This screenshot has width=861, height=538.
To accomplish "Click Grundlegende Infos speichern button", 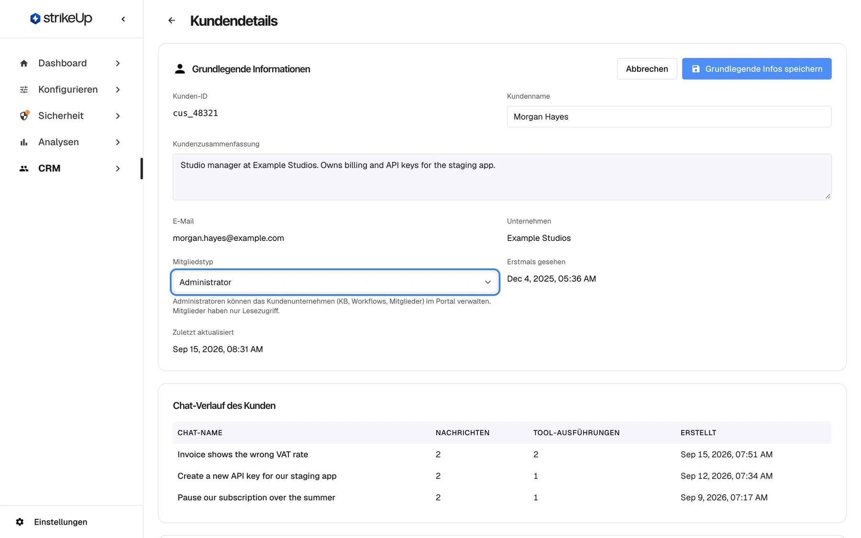I will 757,69.
